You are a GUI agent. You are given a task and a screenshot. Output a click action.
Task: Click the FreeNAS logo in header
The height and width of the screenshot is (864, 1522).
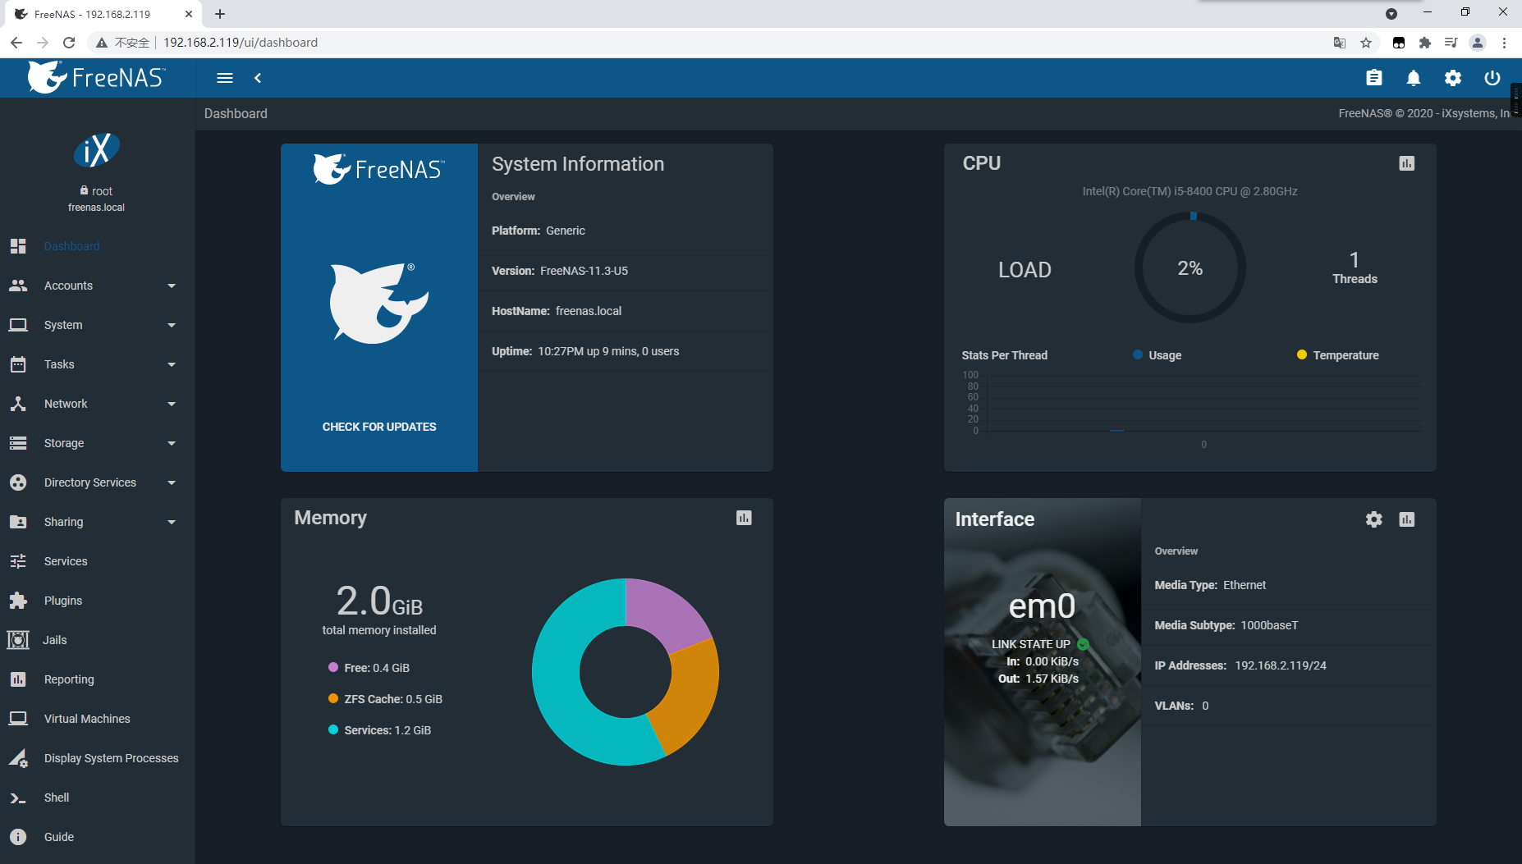97,77
